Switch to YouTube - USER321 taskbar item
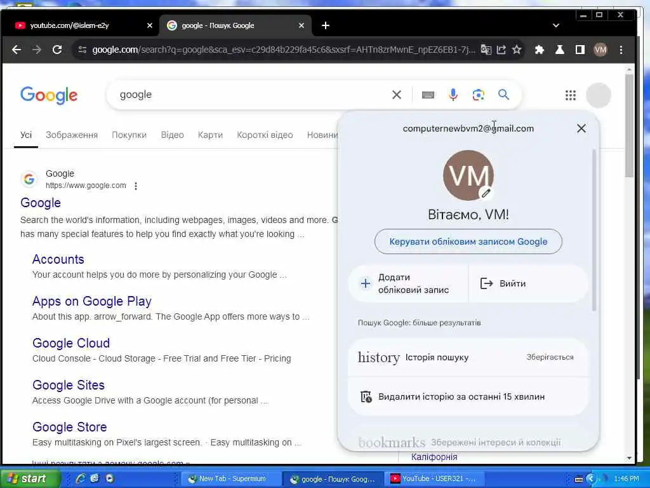The image size is (650, 488). coord(433,479)
